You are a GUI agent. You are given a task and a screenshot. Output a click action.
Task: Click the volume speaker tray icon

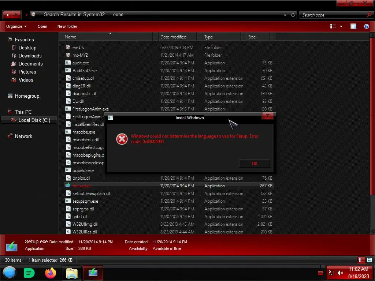[340, 273]
